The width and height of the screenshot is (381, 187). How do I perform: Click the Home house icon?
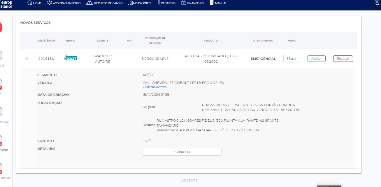(x=29, y=3)
